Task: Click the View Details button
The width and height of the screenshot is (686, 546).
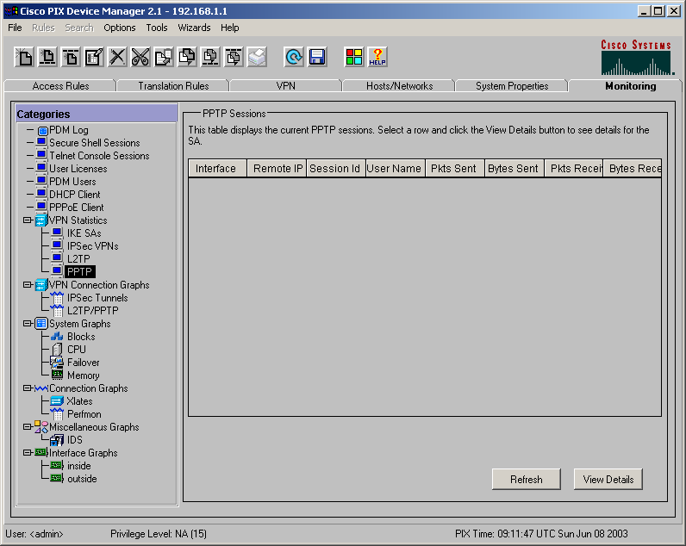Action: pyautogui.click(x=608, y=480)
